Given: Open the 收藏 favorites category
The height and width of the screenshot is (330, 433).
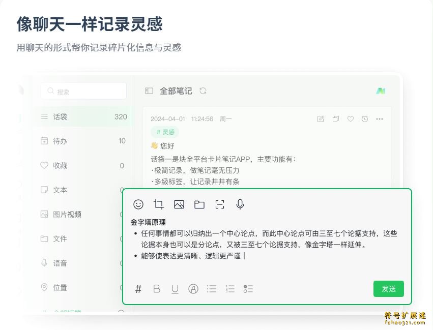Looking at the screenshot, I should (x=83, y=166).
